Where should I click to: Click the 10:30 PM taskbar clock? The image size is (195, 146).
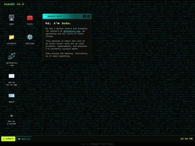point(186,139)
